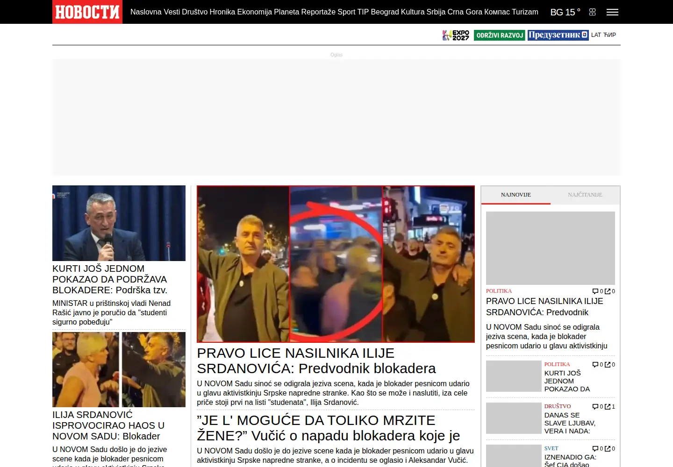Open main article three-panel photo
This screenshot has width=673, height=467.
(336, 264)
